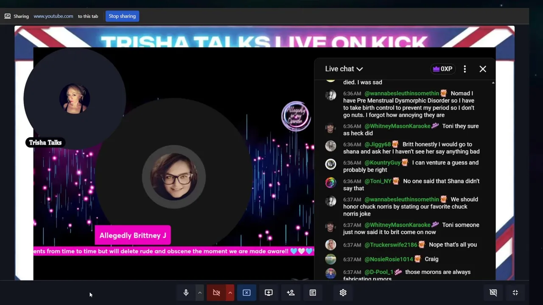Viewport: 543px width, 305px height.
Task: Click the chat scrollbar up arrow
Action: tap(493, 83)
